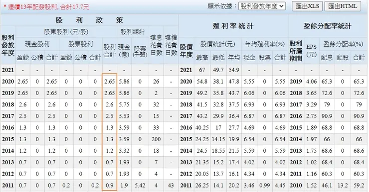Click 2015 in the 股利發放年度 column
Image resolution: width=369 pixels, height=192 pixels.
coord(8,139)
